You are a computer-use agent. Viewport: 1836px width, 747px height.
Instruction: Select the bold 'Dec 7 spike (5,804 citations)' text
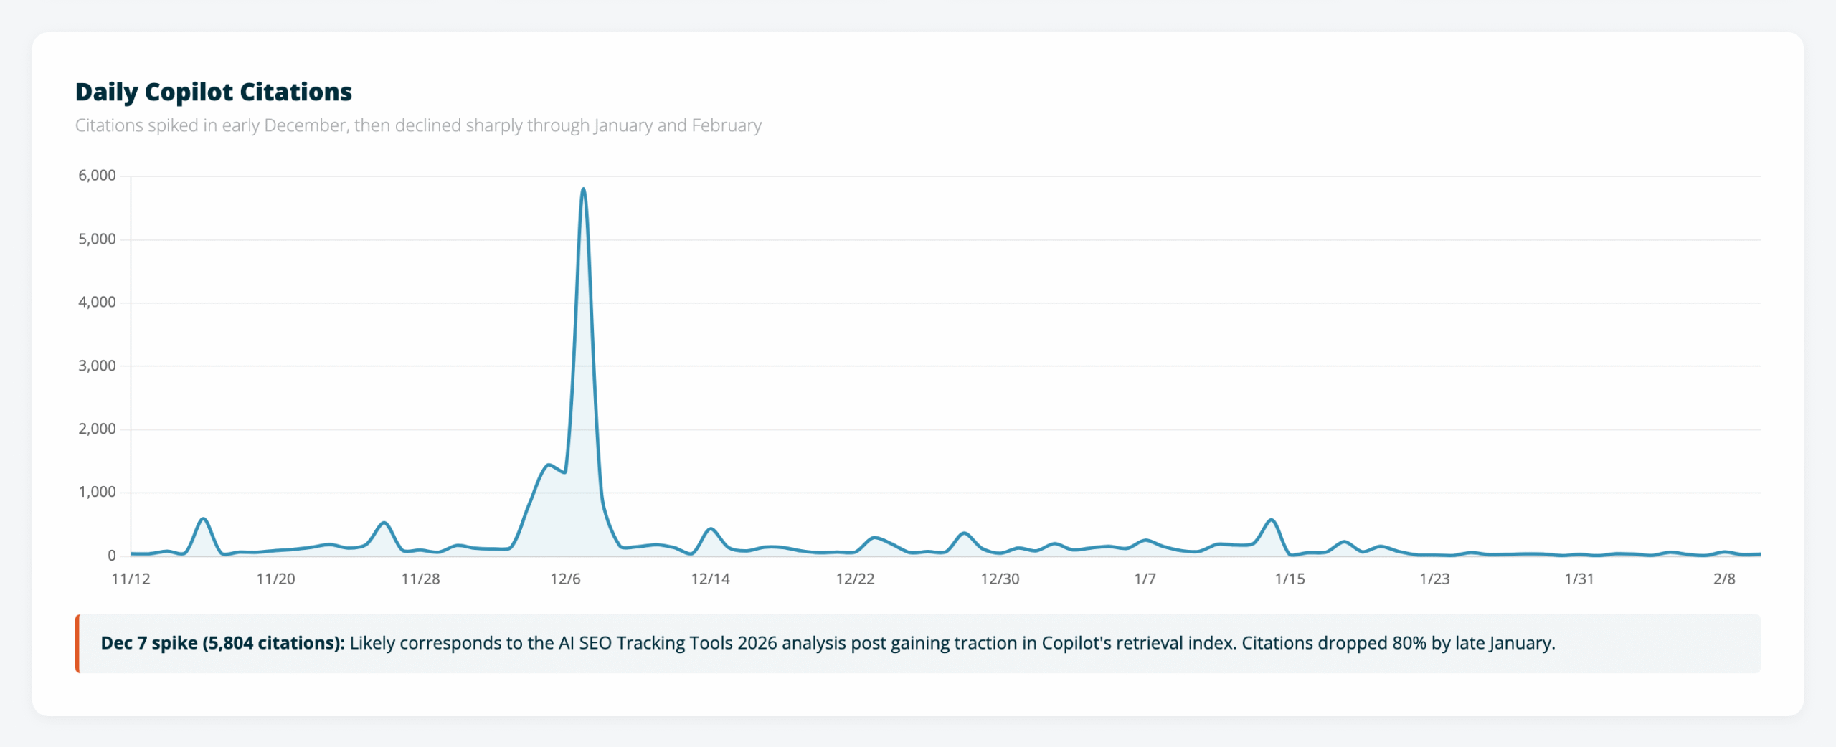(222, 643)
